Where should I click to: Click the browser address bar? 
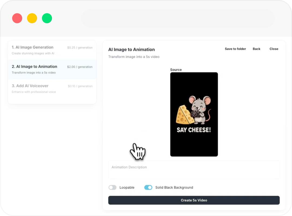tap(178, 18)
